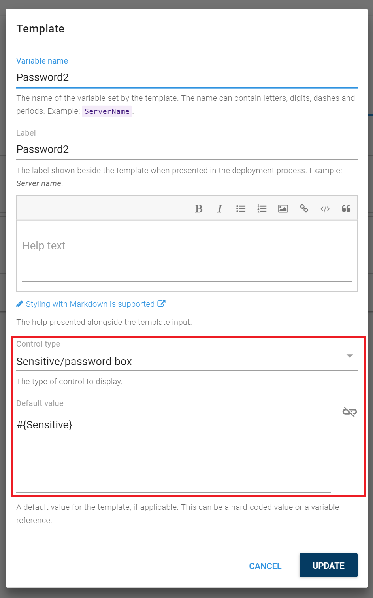This screenshot has width=373, height=598.
Task: Insert a numbered list into Help text
Action: pos(262,208)
